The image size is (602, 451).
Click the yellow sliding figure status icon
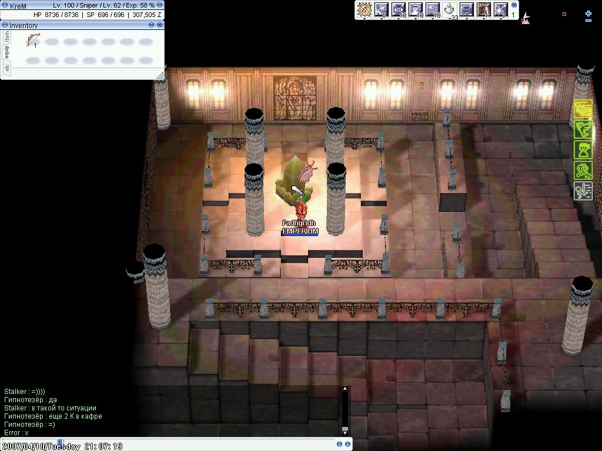pos(583,109)
